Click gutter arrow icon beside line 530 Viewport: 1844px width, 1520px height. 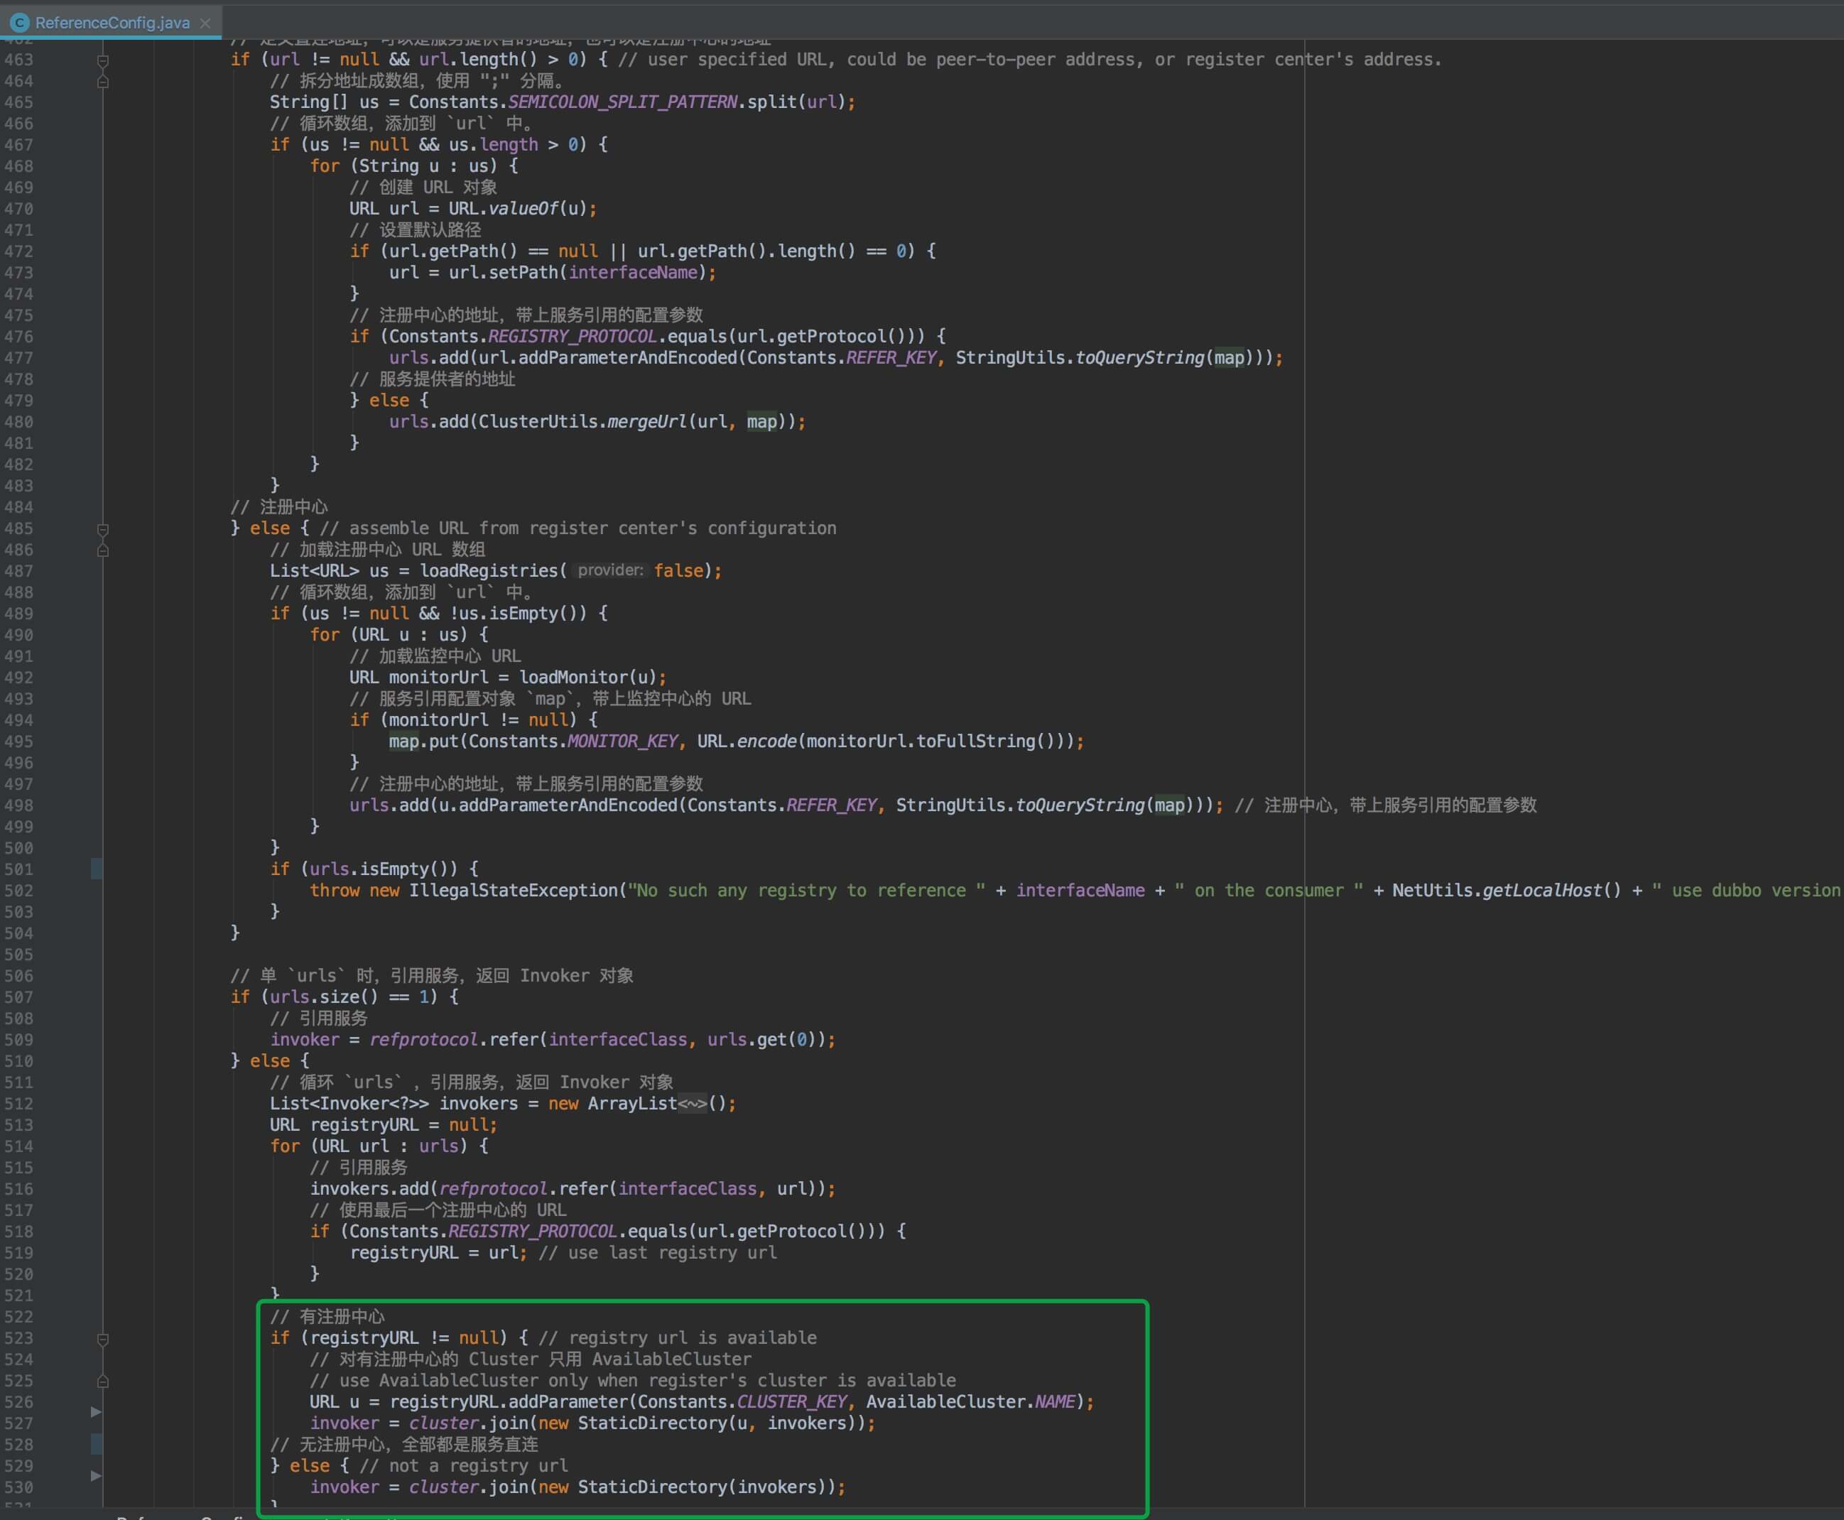click(x=97, y=1475)
